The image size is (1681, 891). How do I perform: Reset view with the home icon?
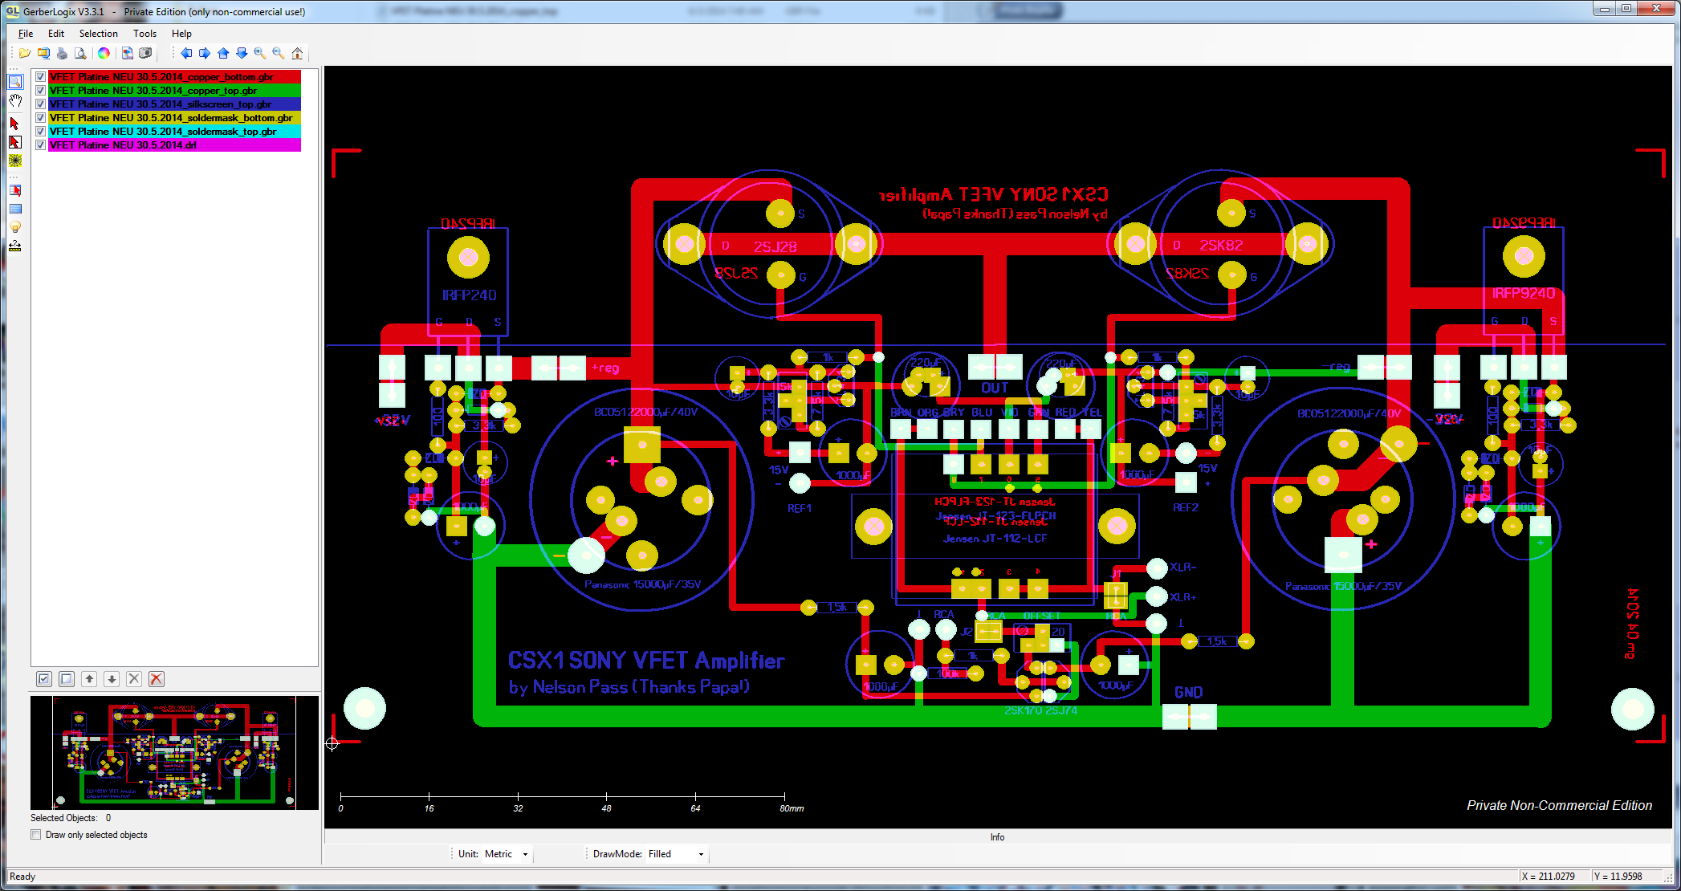[297, 53]
